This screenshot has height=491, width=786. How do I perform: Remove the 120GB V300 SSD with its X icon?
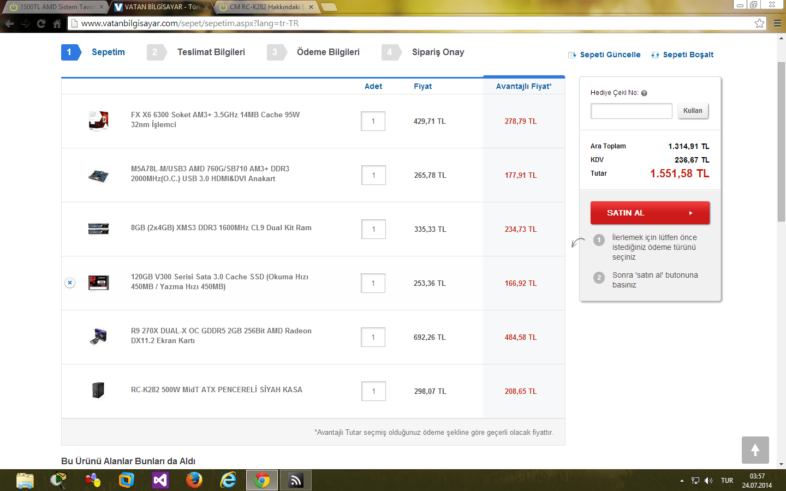pyautogui.click(x=70, y=283)
